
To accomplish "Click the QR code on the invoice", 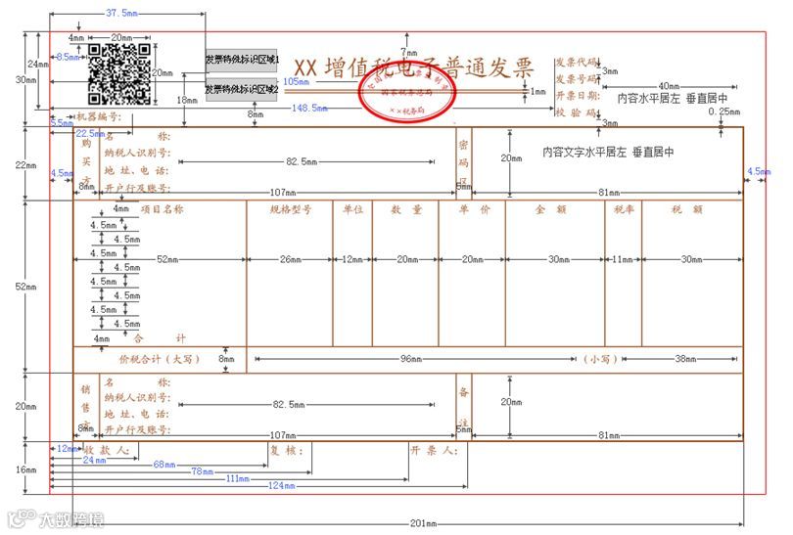I will click(x=119, y=73).
